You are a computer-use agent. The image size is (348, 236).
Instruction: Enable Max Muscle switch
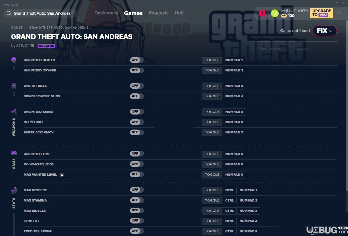point(137,210)
